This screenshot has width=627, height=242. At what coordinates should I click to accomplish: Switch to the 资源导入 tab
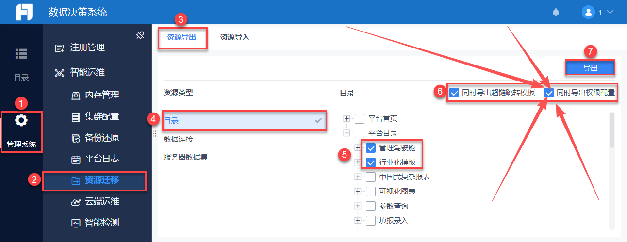coord(234,37)
